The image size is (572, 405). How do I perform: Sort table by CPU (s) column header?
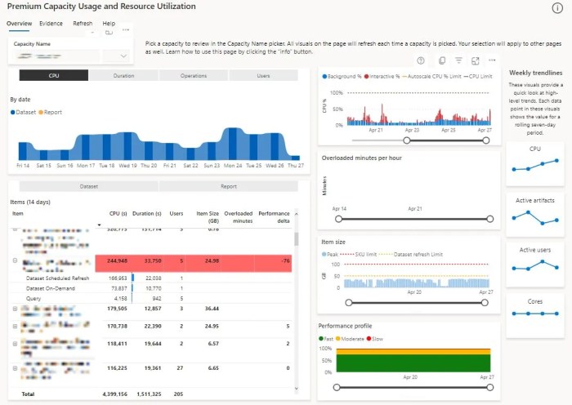point(118,213)
